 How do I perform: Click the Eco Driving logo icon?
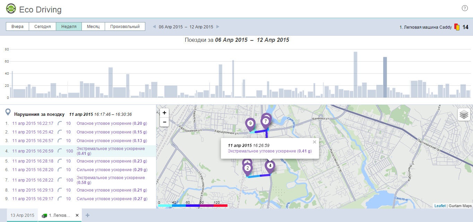[x=11, y=9]
